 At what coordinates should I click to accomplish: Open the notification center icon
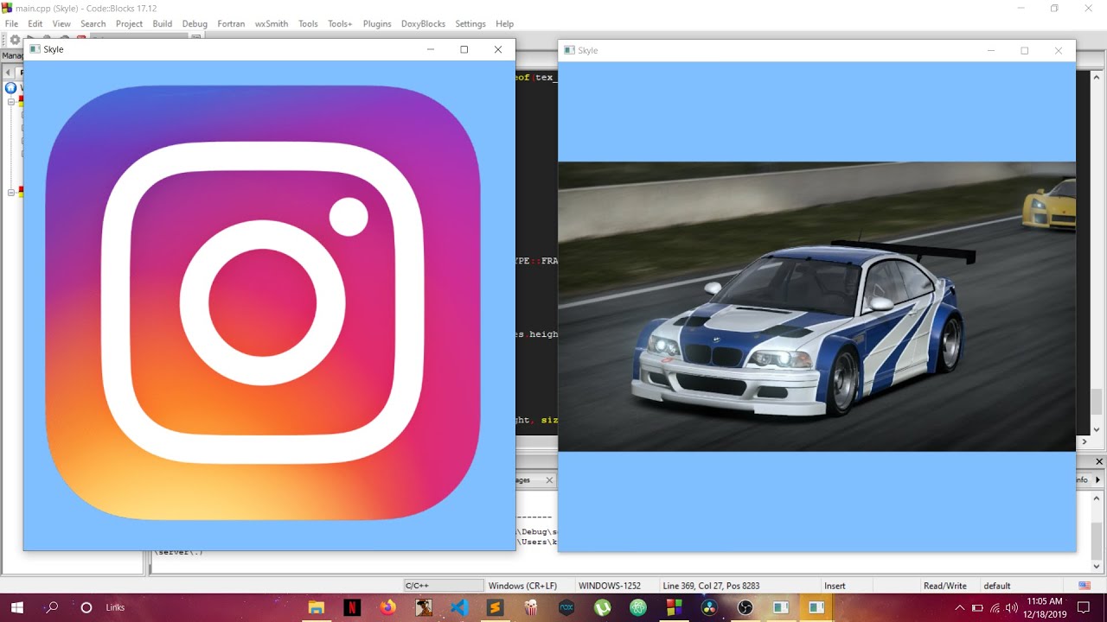(1084, 607)
